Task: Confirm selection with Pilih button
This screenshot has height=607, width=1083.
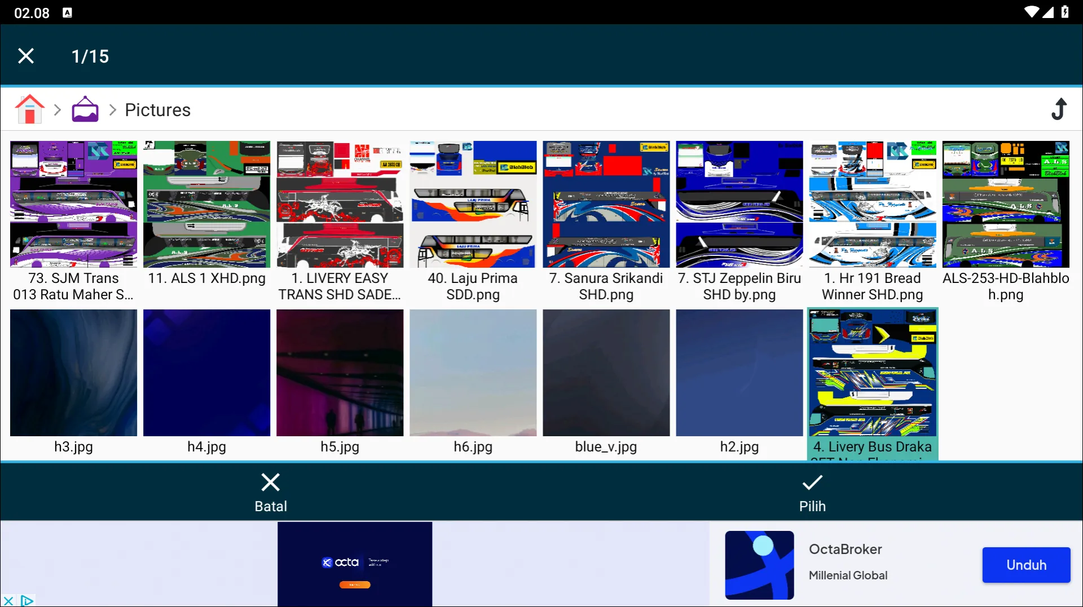Action: (812, 493)
